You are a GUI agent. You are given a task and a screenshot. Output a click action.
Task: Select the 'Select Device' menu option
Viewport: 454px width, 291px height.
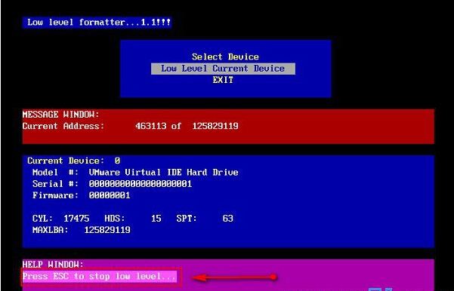225,57
